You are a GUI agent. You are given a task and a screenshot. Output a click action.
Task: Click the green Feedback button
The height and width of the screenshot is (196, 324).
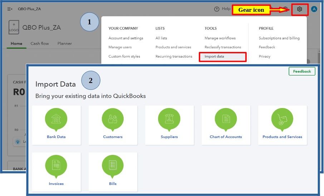click(302, 71)
